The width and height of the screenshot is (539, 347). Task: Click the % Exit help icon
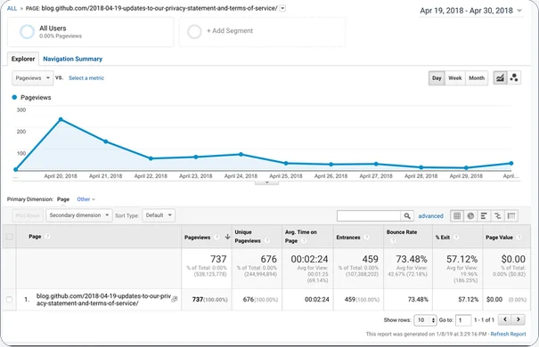coord(456,238)
